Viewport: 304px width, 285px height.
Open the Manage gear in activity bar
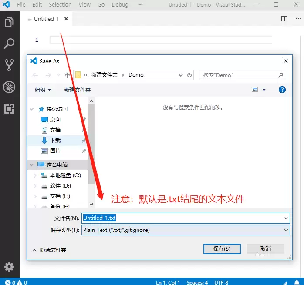coord(9,266)
